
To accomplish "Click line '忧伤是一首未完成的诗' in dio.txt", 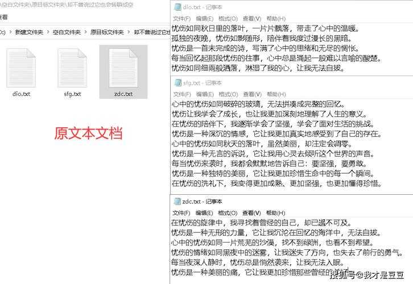I will pyautogui.click(x=266, y=48).
